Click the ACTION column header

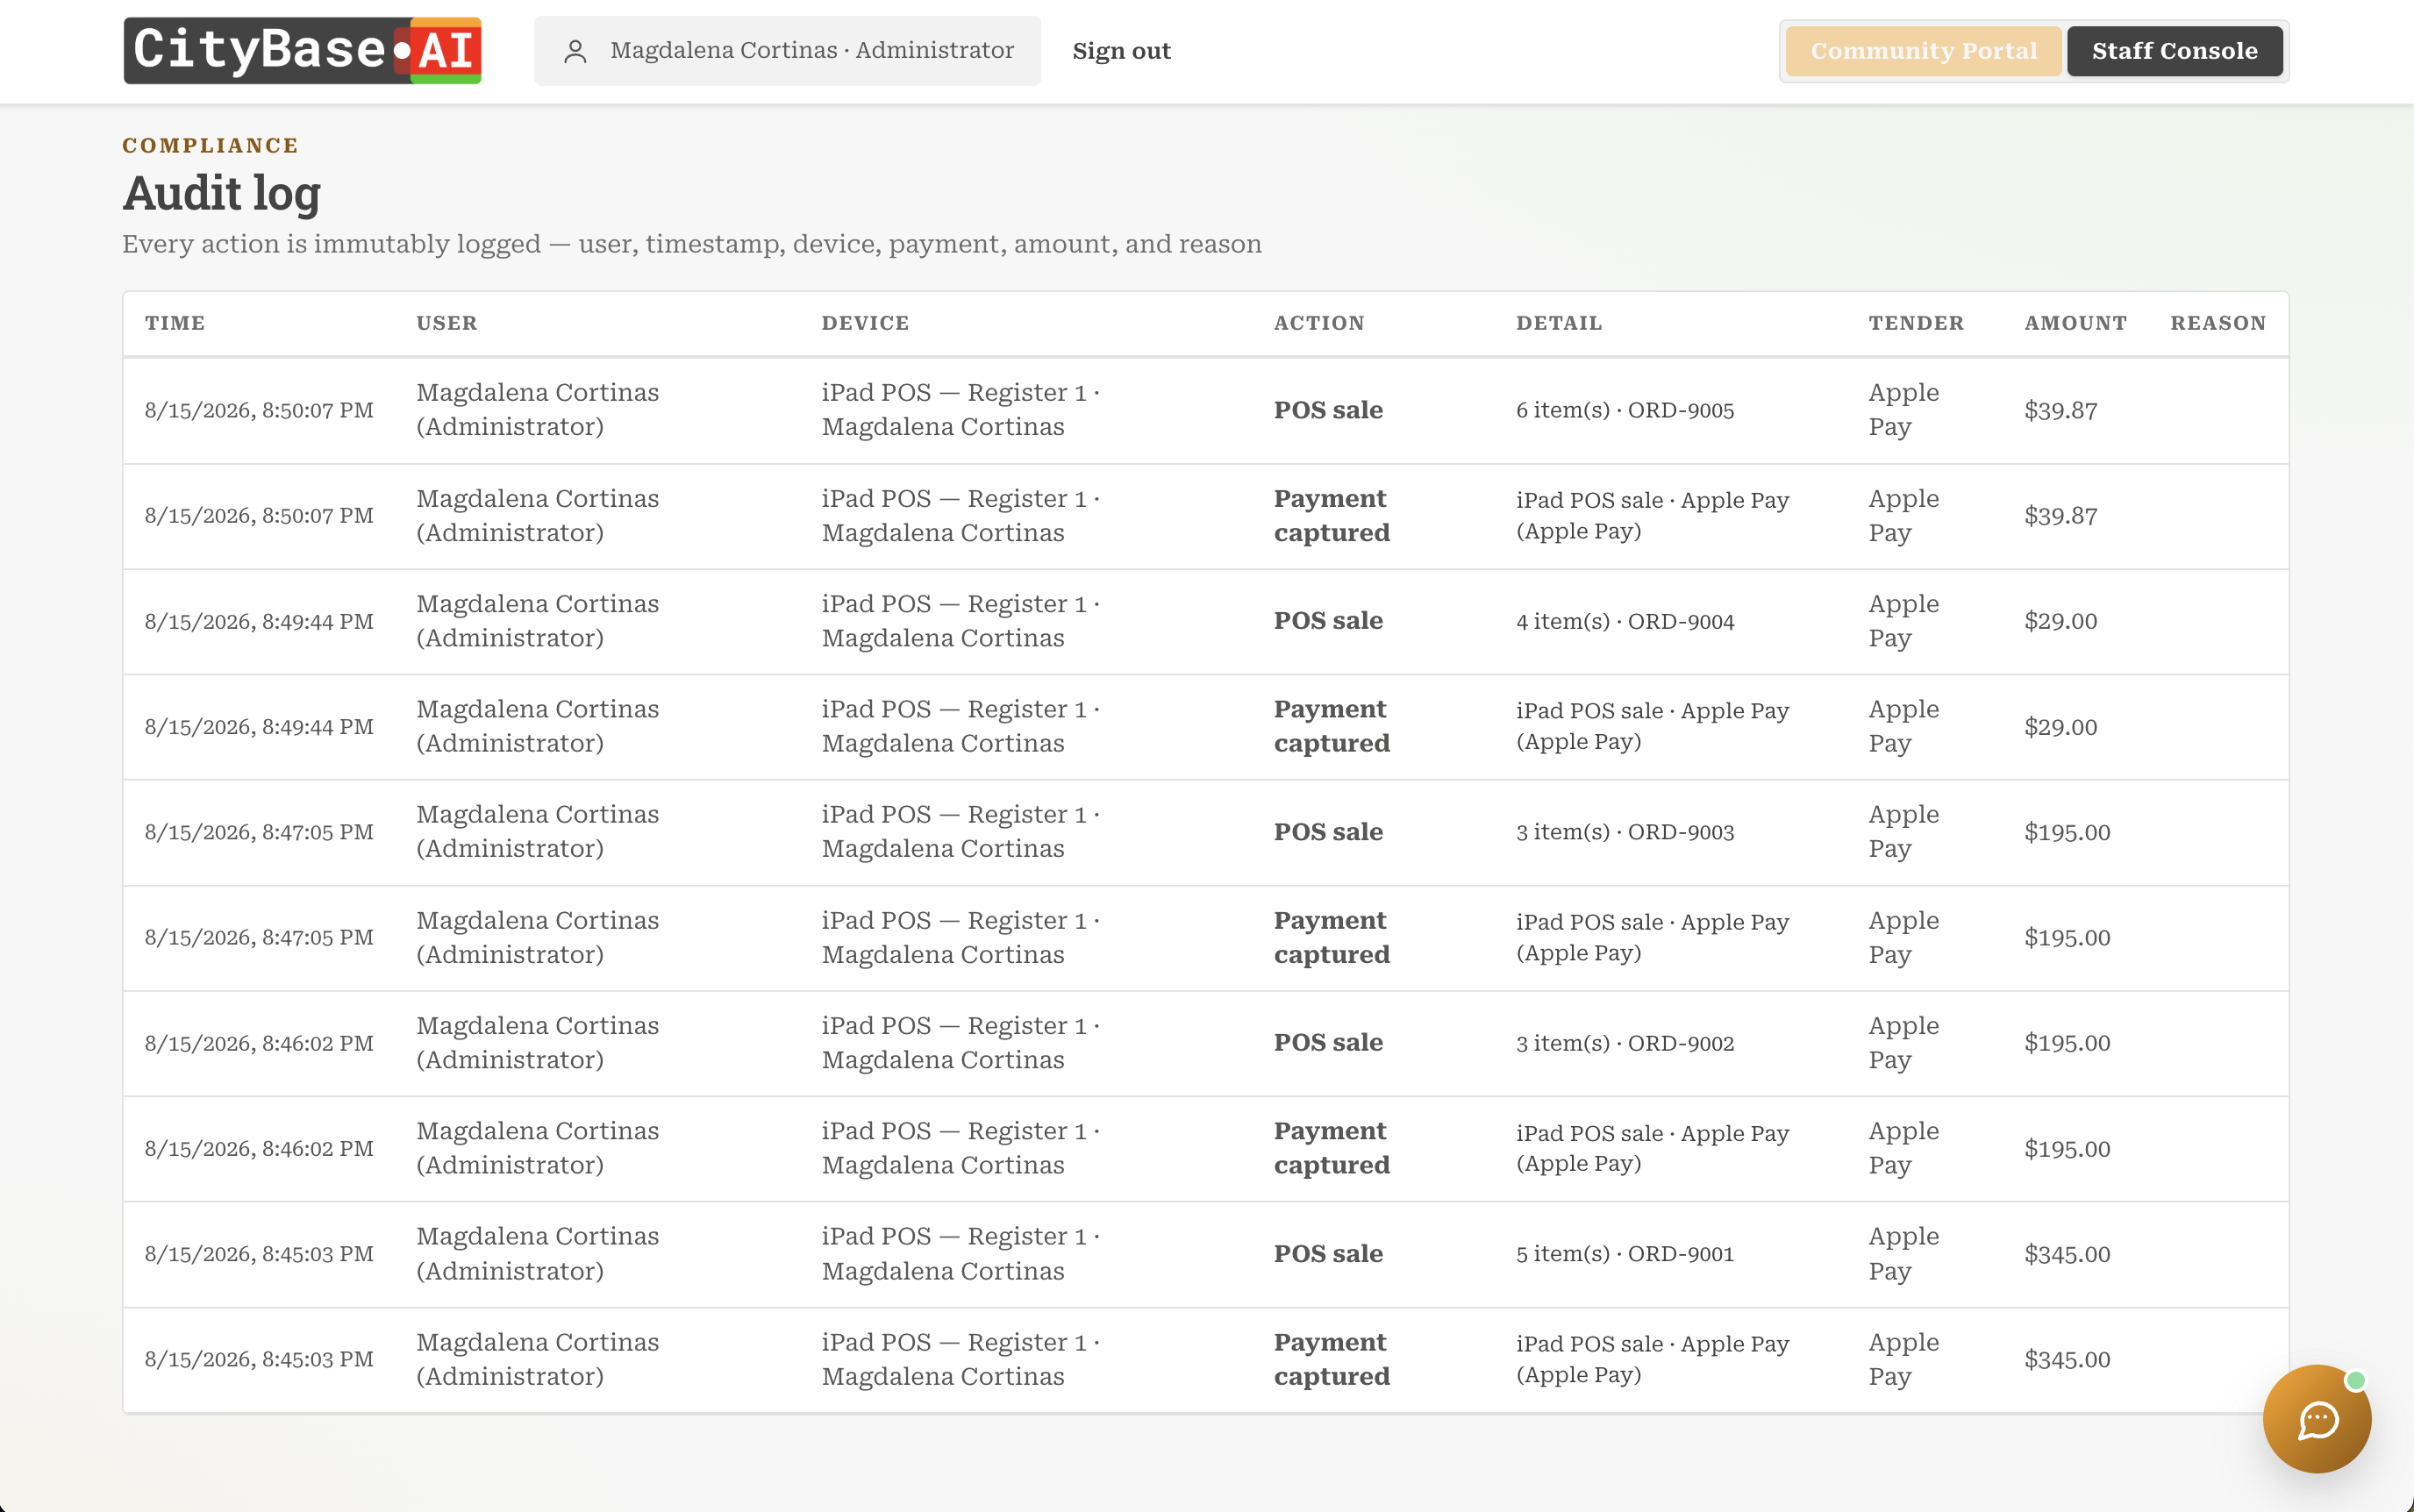coord(1319,323)
